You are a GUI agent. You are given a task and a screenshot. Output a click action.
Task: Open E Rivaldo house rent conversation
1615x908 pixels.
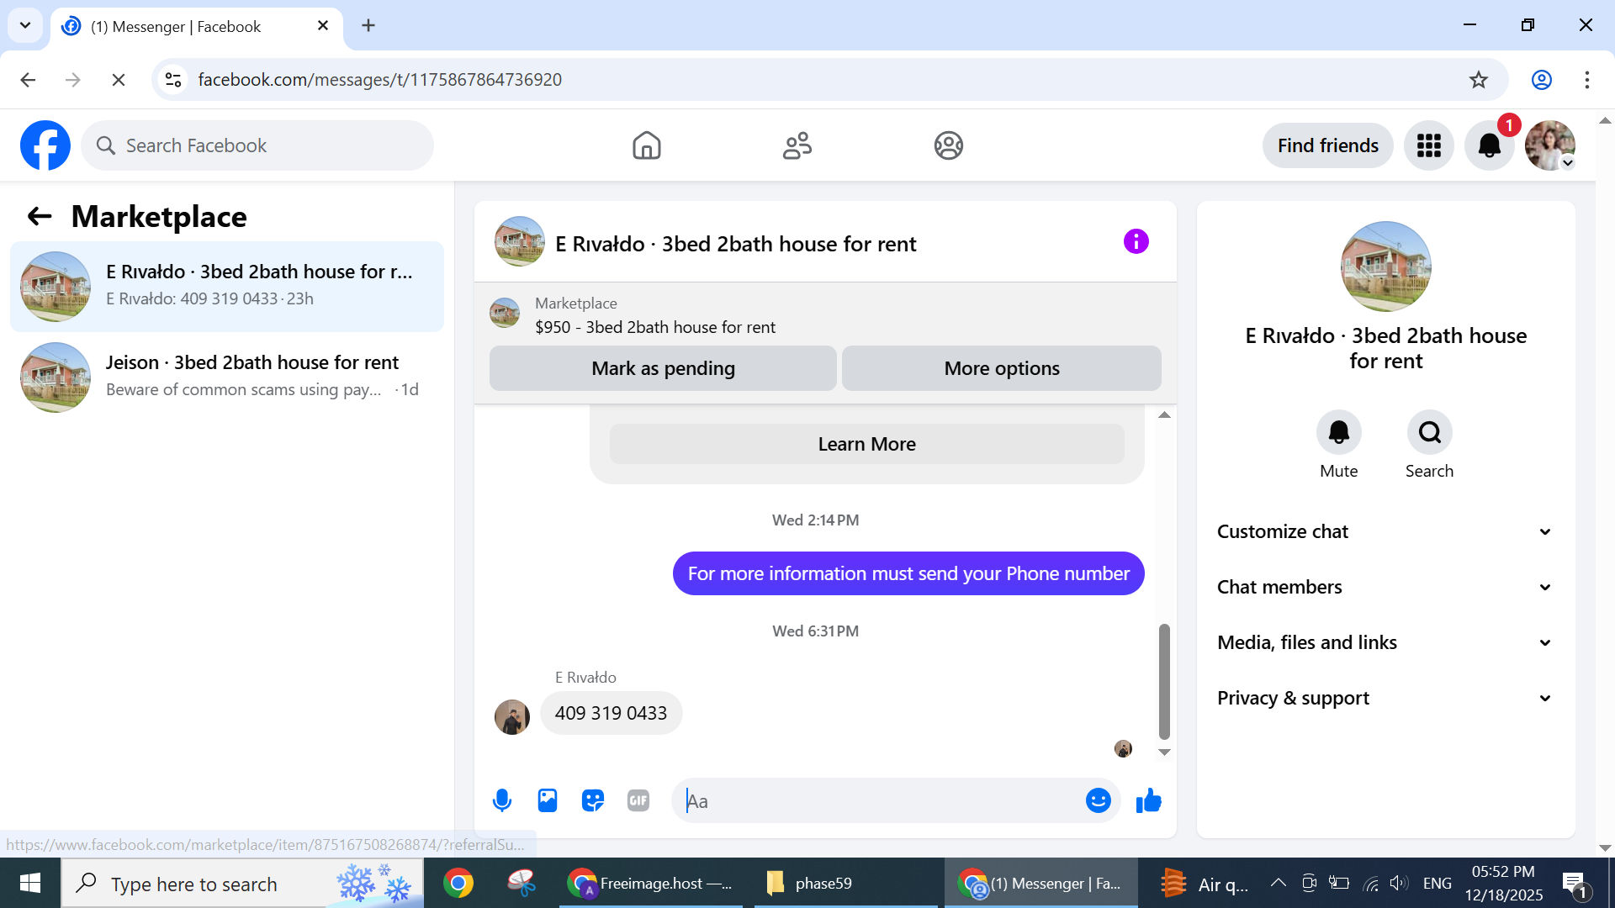point(227,287)
